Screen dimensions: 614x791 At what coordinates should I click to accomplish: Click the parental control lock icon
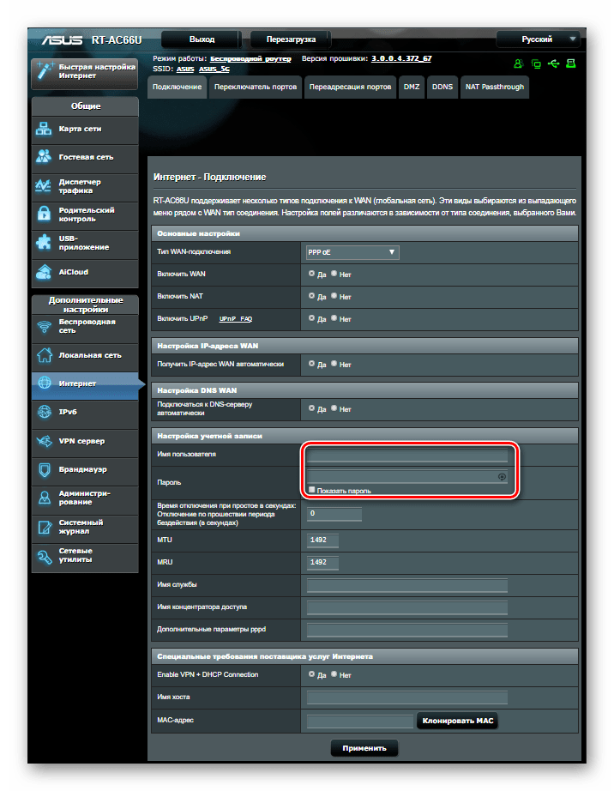click(x=44, y=214)
